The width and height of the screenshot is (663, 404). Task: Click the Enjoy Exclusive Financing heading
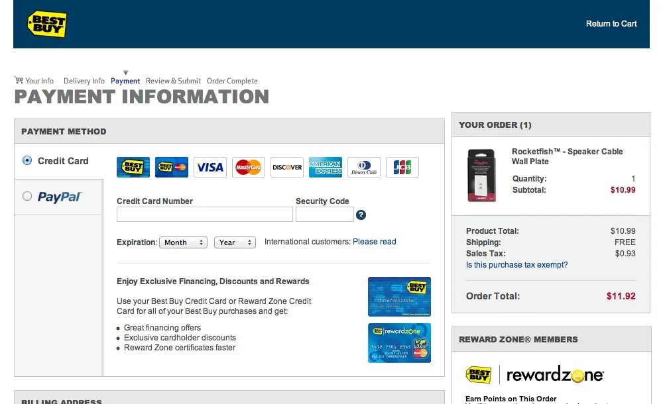pos(213,281)
